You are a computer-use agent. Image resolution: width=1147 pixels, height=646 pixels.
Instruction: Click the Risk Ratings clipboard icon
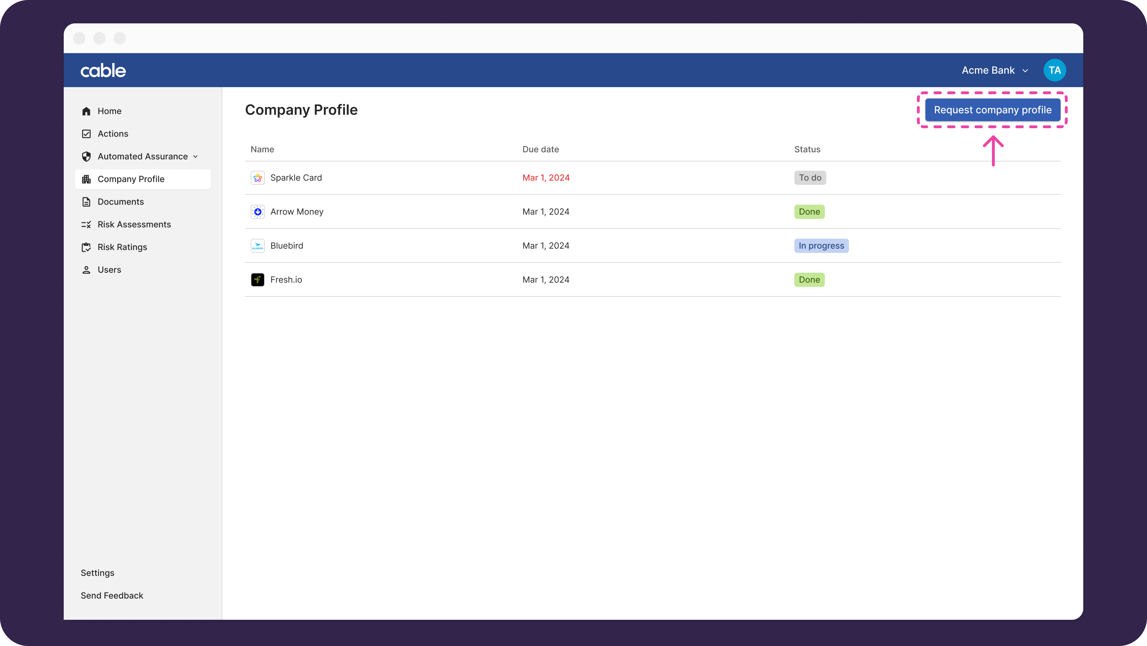click(x=86, y=247)
